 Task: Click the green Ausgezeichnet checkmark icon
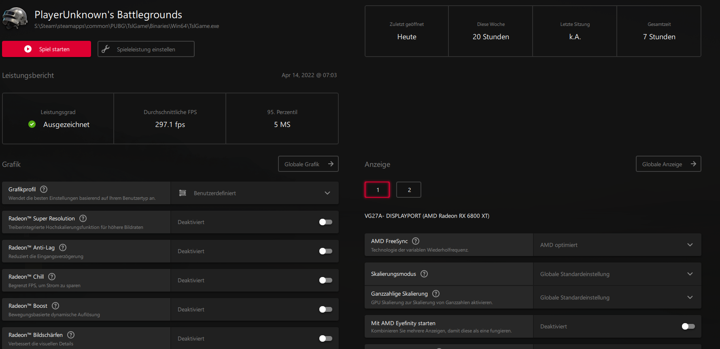point(32,124)
